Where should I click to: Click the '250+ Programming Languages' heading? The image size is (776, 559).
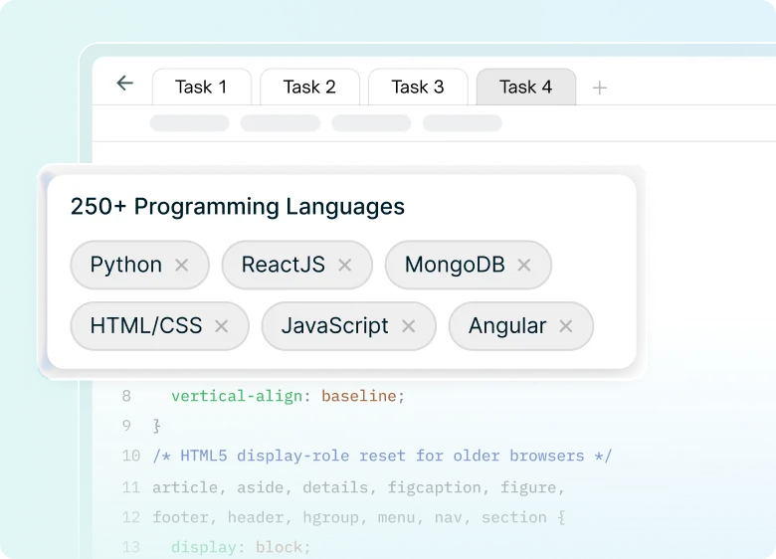click(x=238, y=206)
